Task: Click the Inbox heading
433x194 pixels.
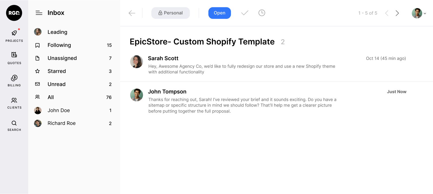Action: [x=56, y=13]
